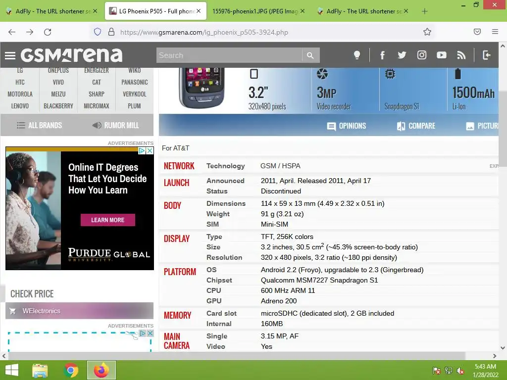Viewport: 507px width, 380px height.
Task: Open Verykool brand link
Action: tap(135, 94)
